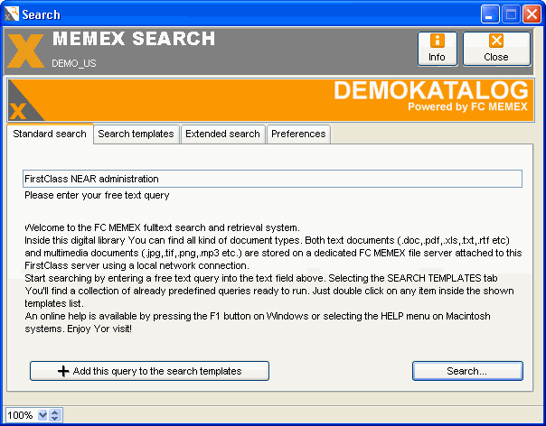546x426 pixels.
Task: Click the MEMEX SEARCH heading text
Action: pos(134,39)
